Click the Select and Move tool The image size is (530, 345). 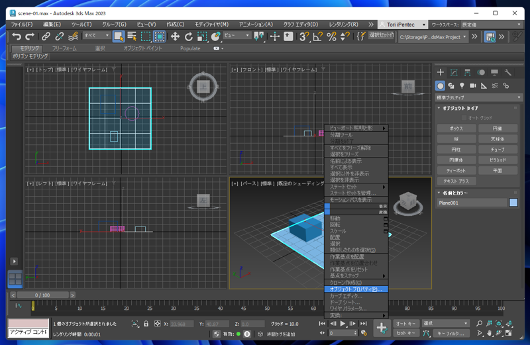(x=175, y=36)
